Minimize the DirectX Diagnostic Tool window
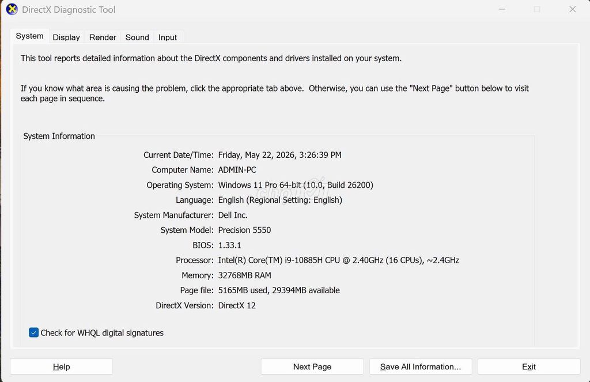This screenshot has width=590, height=382. point(502,9)
